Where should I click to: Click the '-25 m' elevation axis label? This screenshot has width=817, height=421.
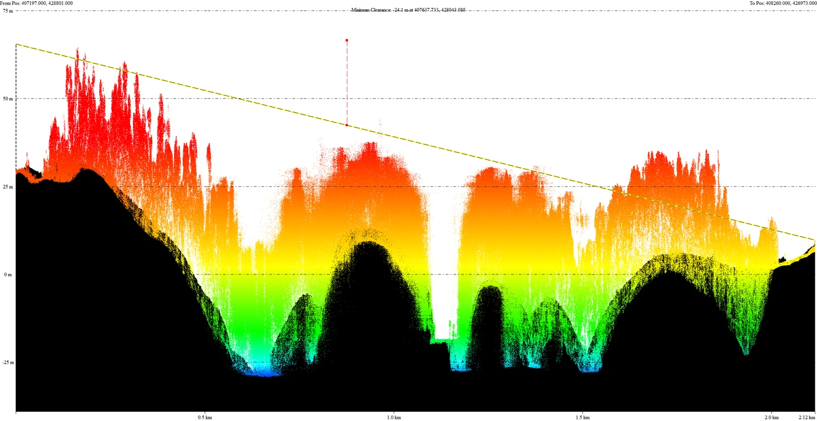click(8, 363)
